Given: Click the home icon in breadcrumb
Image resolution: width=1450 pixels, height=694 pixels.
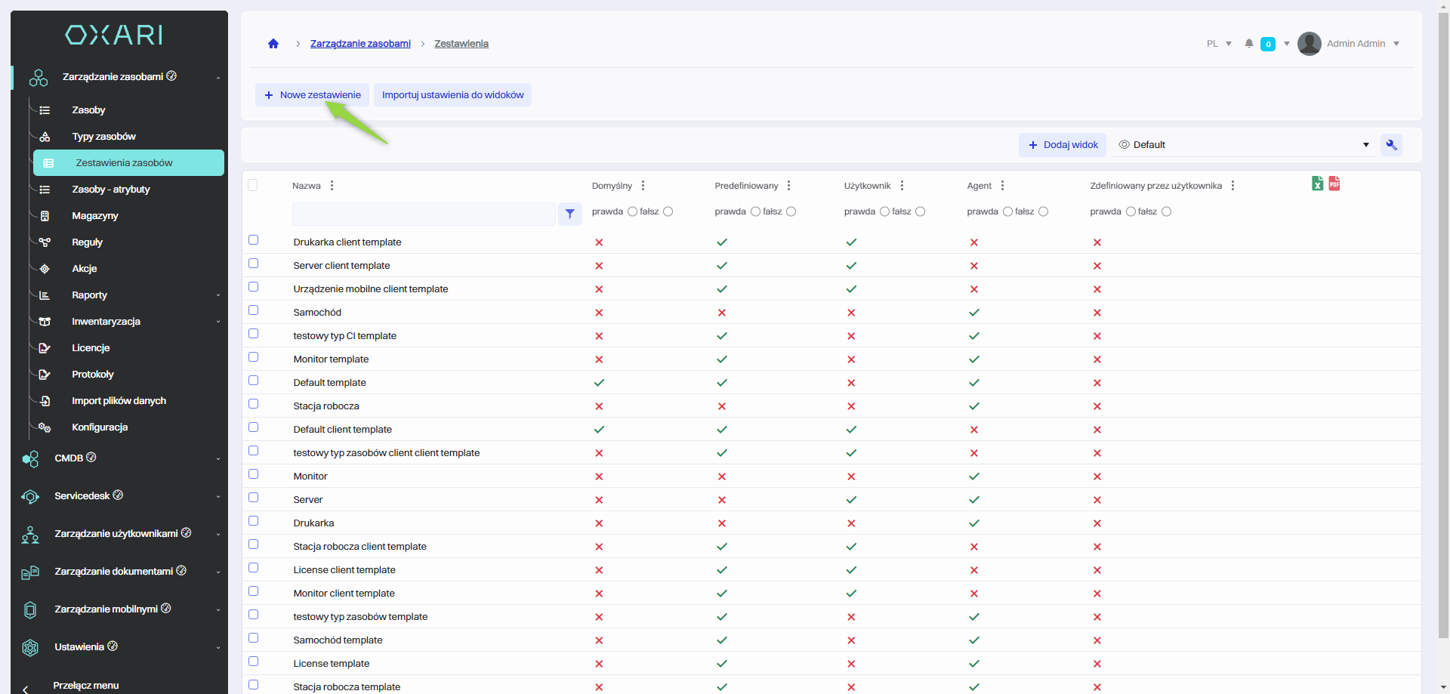Looking at the screenshot, I should click(273, 44).
